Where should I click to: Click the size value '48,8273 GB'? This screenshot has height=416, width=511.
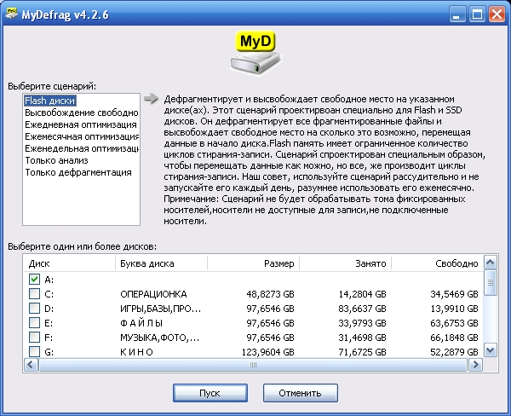click(x=270, y=294)
